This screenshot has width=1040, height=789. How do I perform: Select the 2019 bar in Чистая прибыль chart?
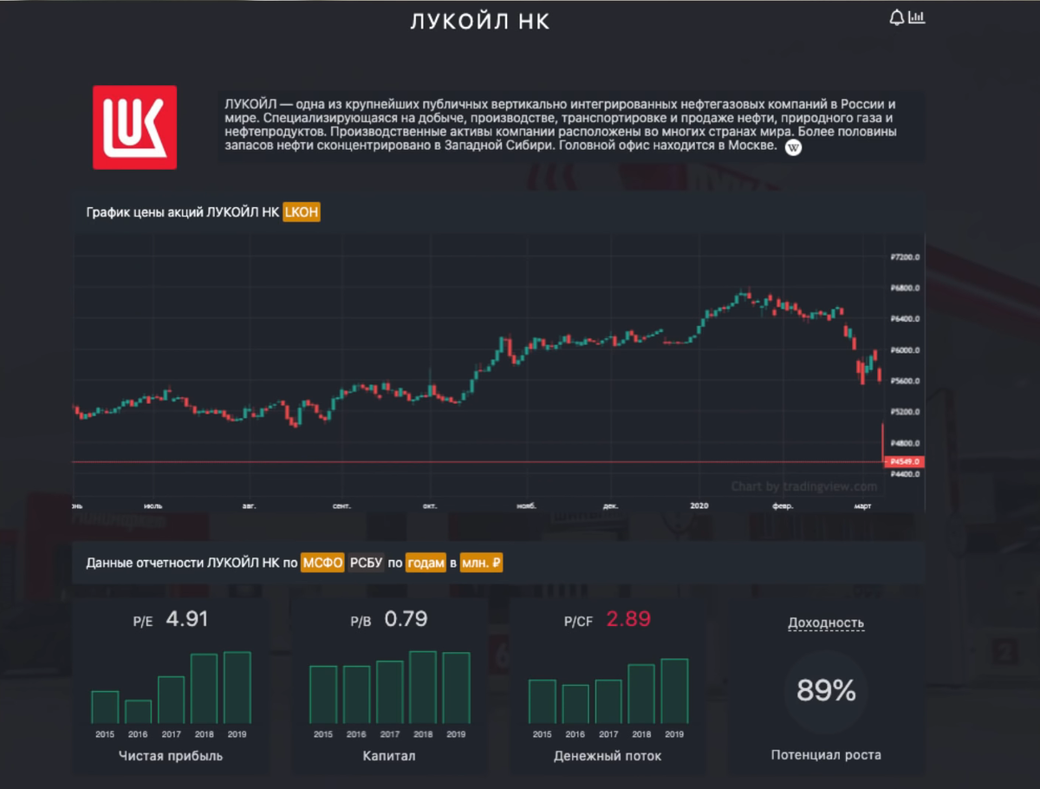click(x=237, y=688)
